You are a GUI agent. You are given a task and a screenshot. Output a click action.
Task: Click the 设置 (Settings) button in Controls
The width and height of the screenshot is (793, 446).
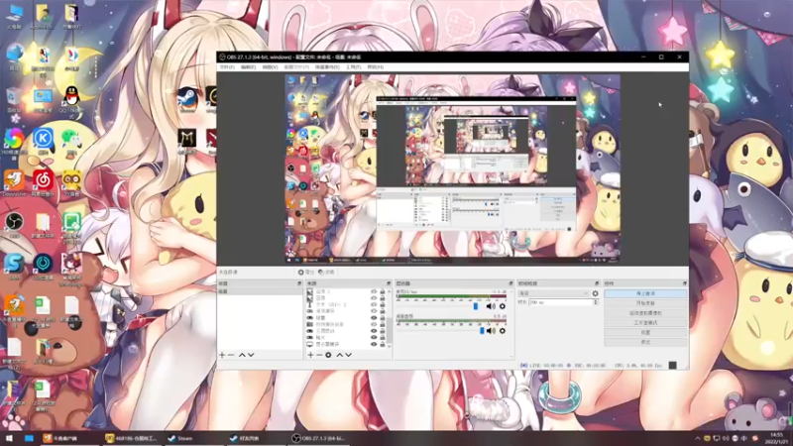point(645,332)
